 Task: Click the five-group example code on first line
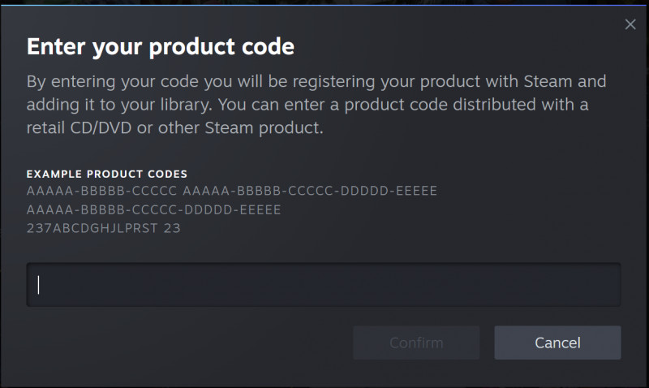click(x=310, y=191)
